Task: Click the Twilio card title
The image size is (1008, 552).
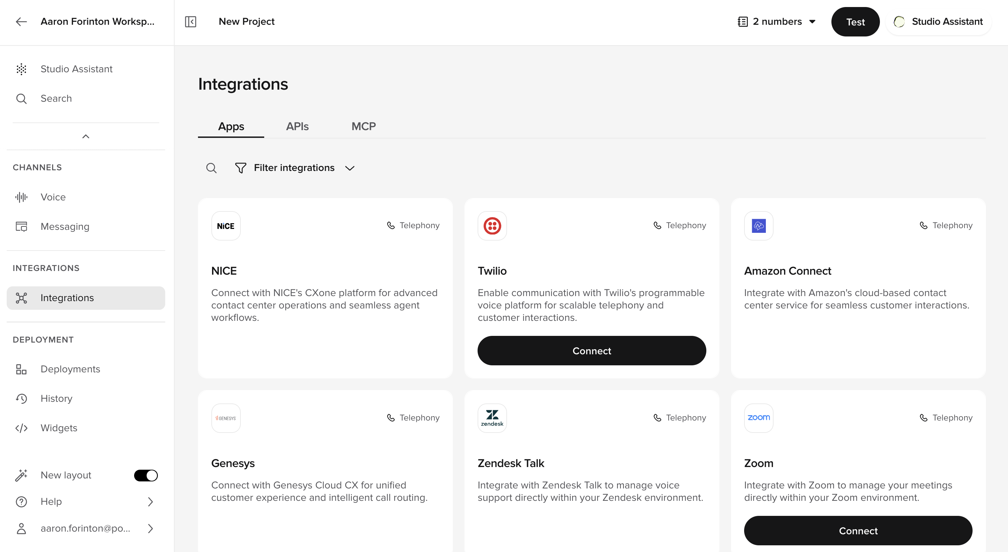Action: click(492, 271)
